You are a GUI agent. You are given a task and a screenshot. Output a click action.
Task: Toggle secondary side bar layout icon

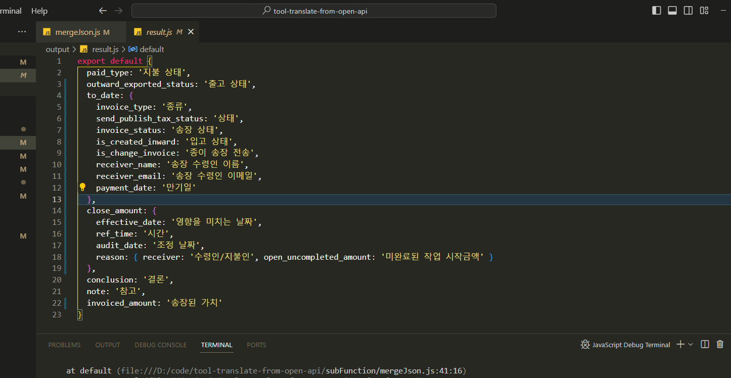(x=688, y=11)
